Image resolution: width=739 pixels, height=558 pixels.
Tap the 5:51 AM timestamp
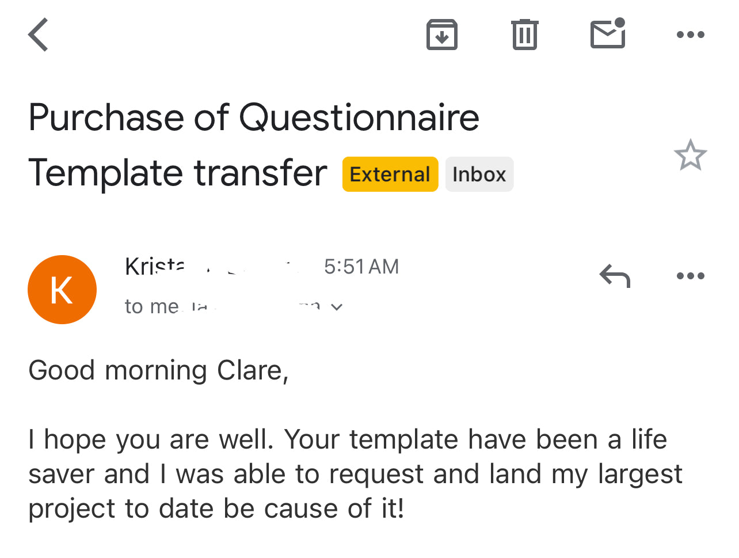coord(361,267)
